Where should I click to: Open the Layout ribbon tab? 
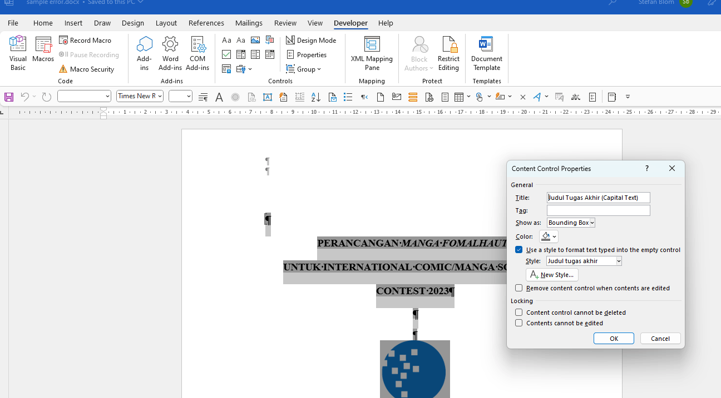tap(166, 23)
